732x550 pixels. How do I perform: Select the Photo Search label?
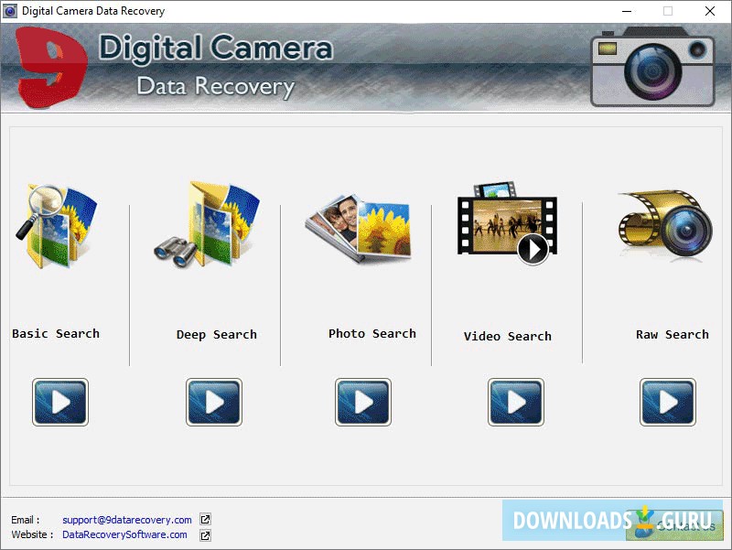[372, 333]
